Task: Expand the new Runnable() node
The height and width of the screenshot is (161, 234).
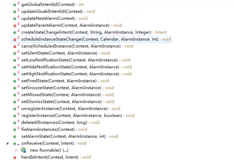Action: pyautogui.click(x=16, y=150)
